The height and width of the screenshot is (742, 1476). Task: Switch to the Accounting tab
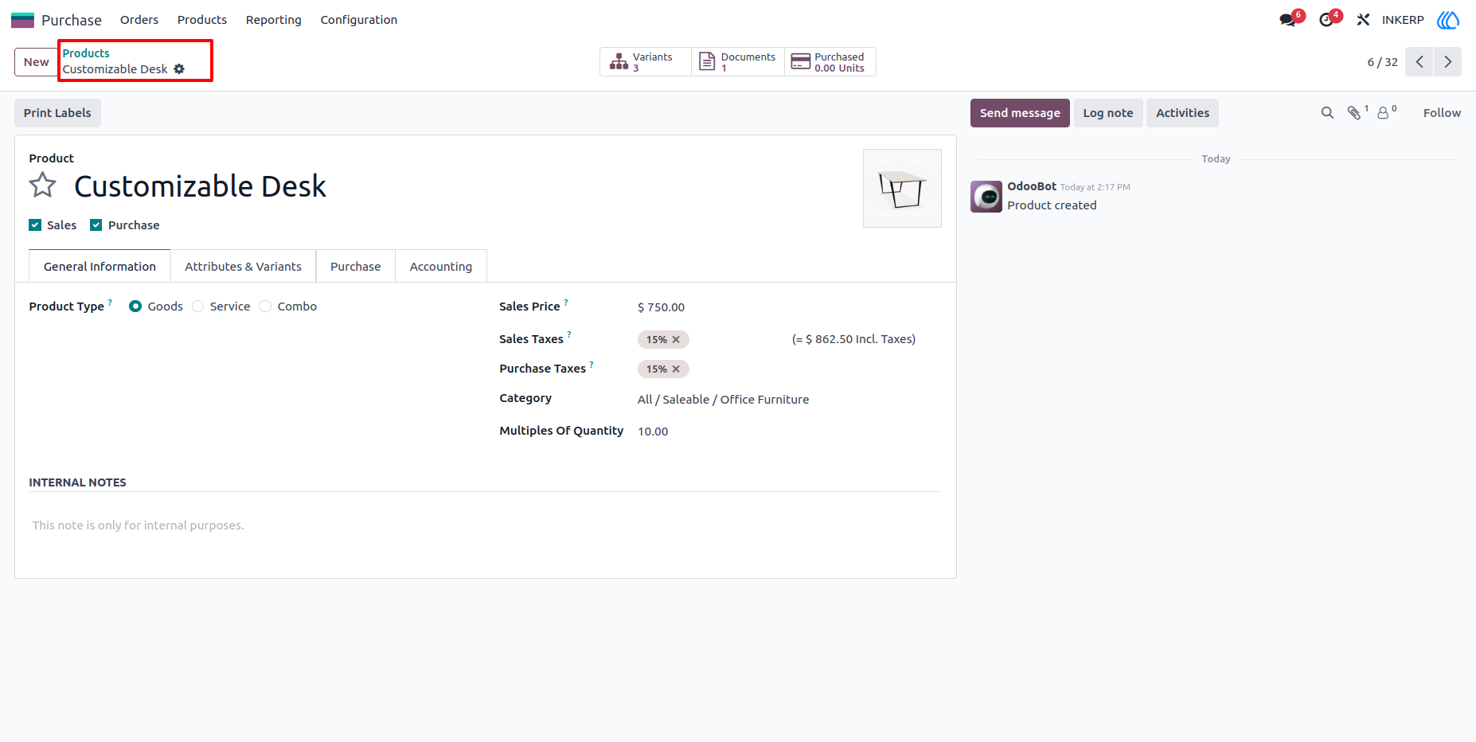(441, 267)
